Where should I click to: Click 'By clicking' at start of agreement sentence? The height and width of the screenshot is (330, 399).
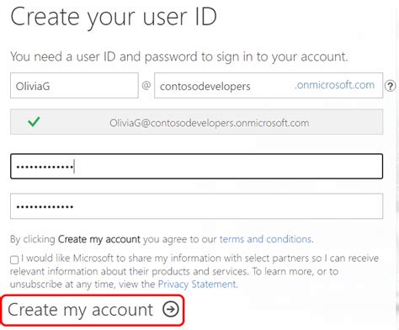(33, 239)
